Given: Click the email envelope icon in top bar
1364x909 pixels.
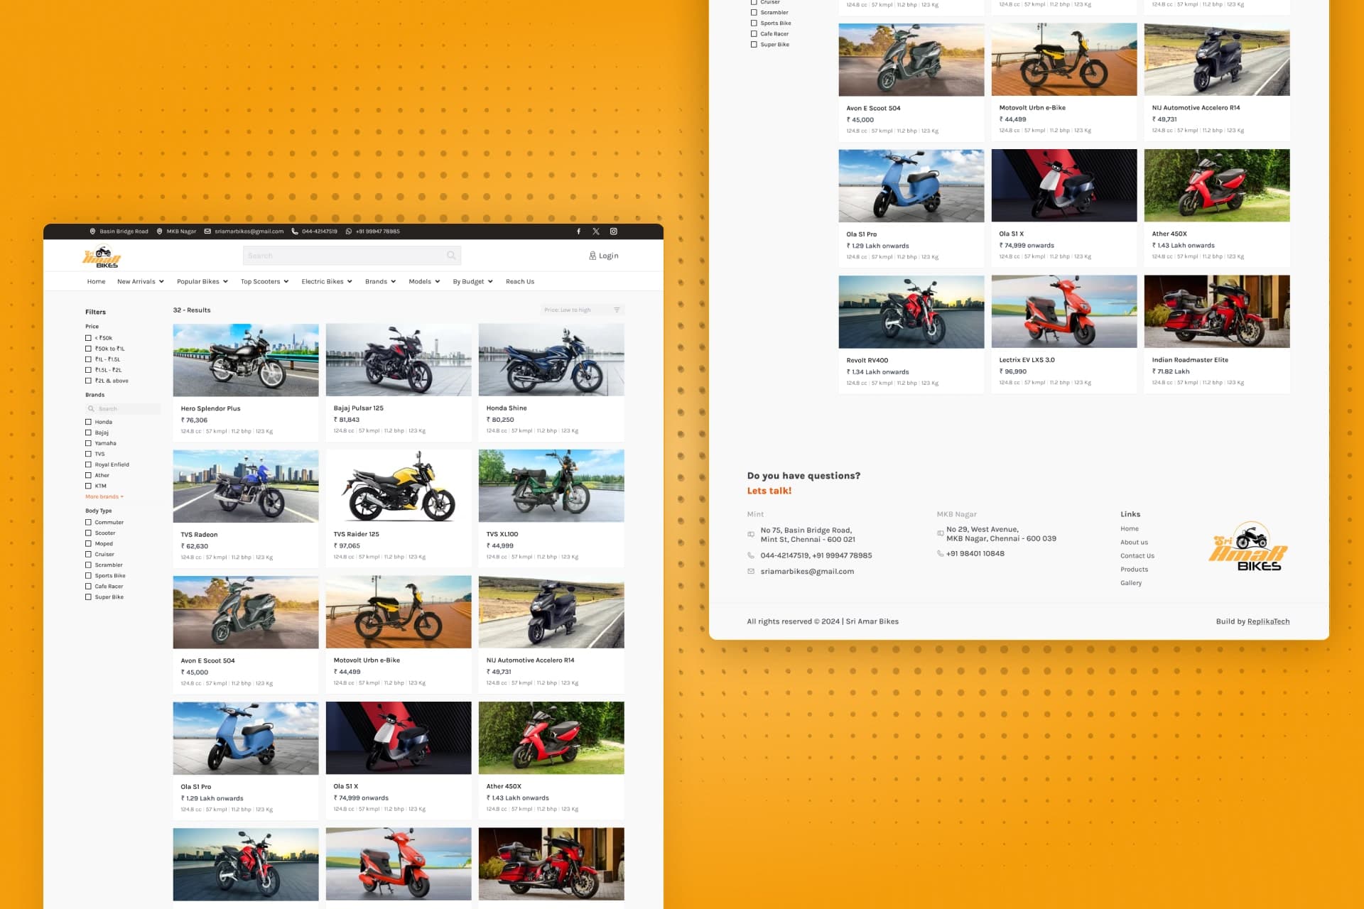Looking at the screenshot, I should [207, 232].
